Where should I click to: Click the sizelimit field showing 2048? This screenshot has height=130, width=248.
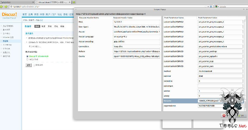(x=220, y=76)
